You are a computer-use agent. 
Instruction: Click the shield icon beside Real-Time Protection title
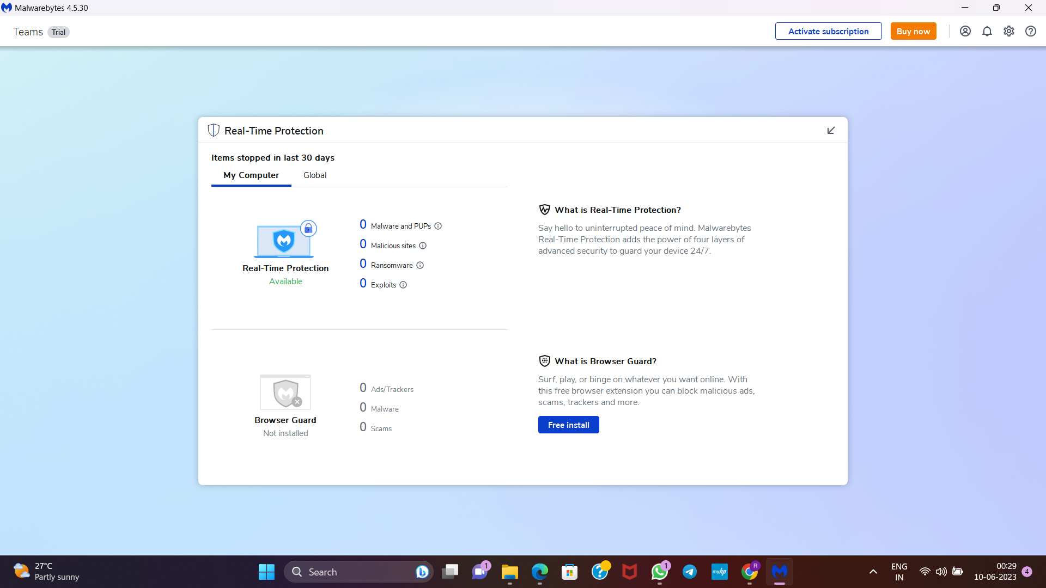214,131
